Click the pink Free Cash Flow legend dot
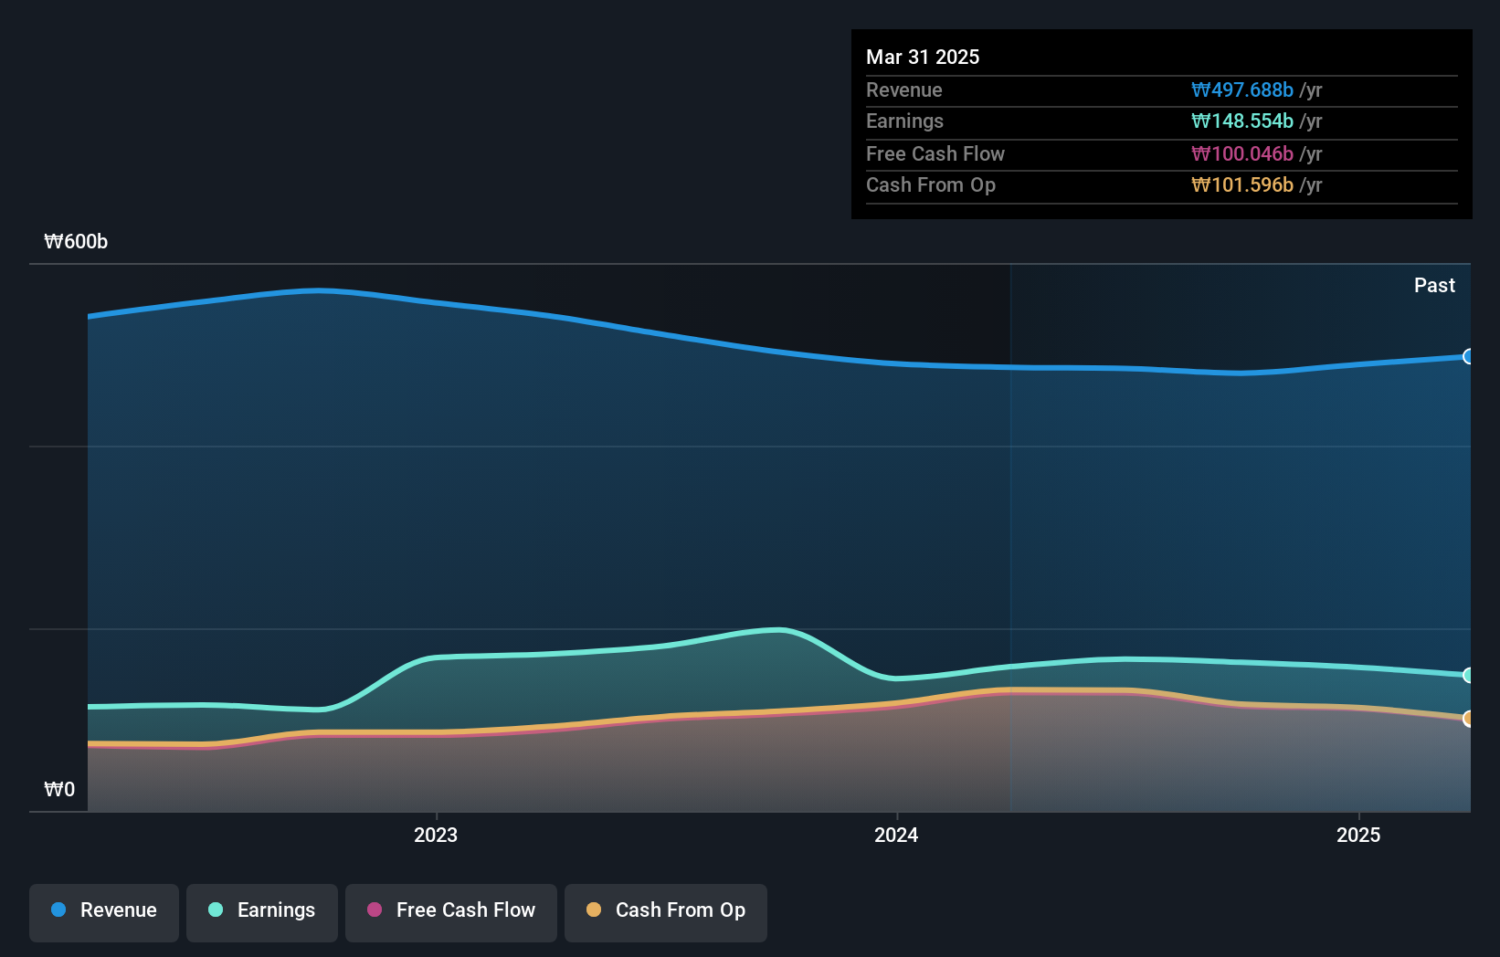Screen dimensions: 1500x957 [375, 910]
